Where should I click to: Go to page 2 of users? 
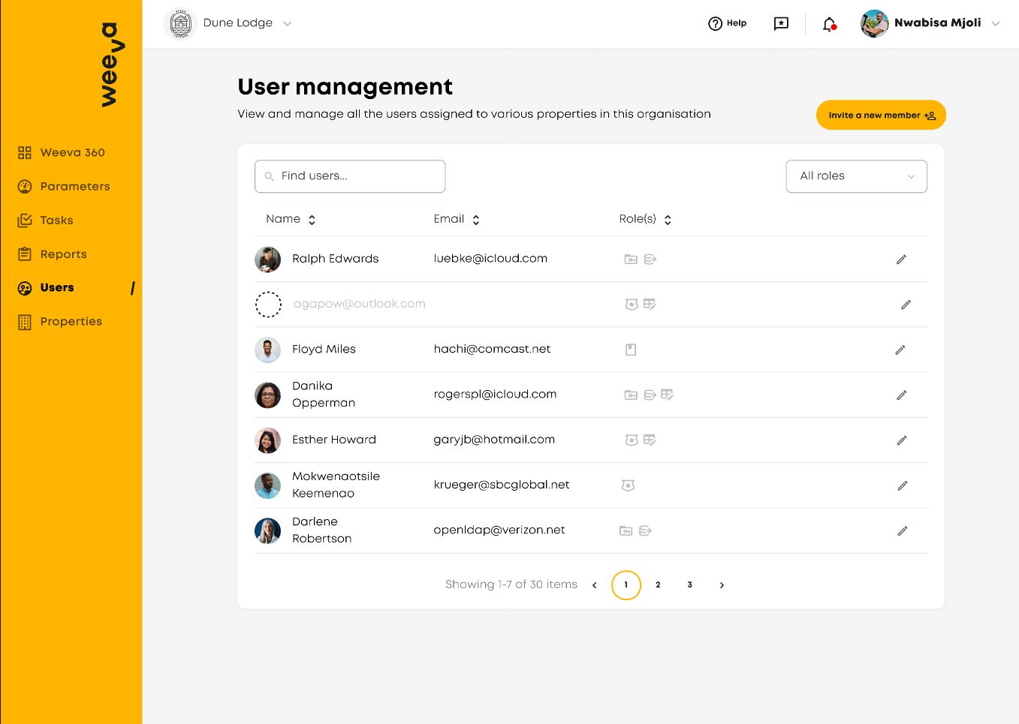(658, 585)
